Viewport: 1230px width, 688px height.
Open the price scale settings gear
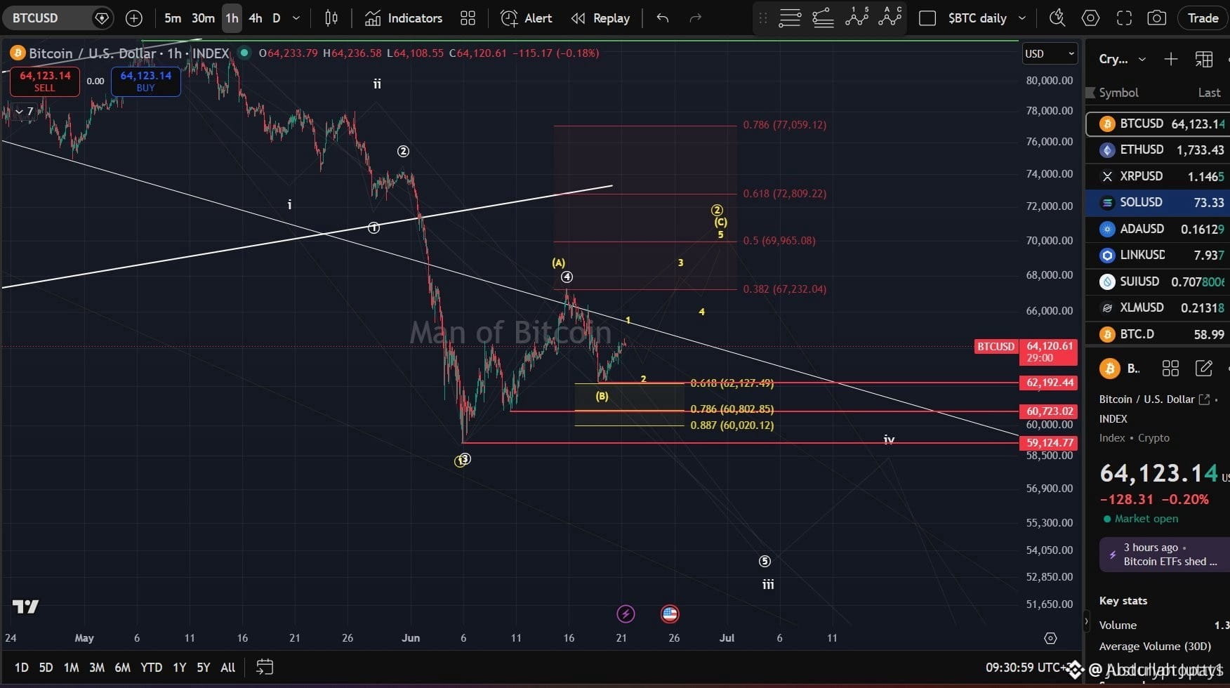tap(1050, 638)
